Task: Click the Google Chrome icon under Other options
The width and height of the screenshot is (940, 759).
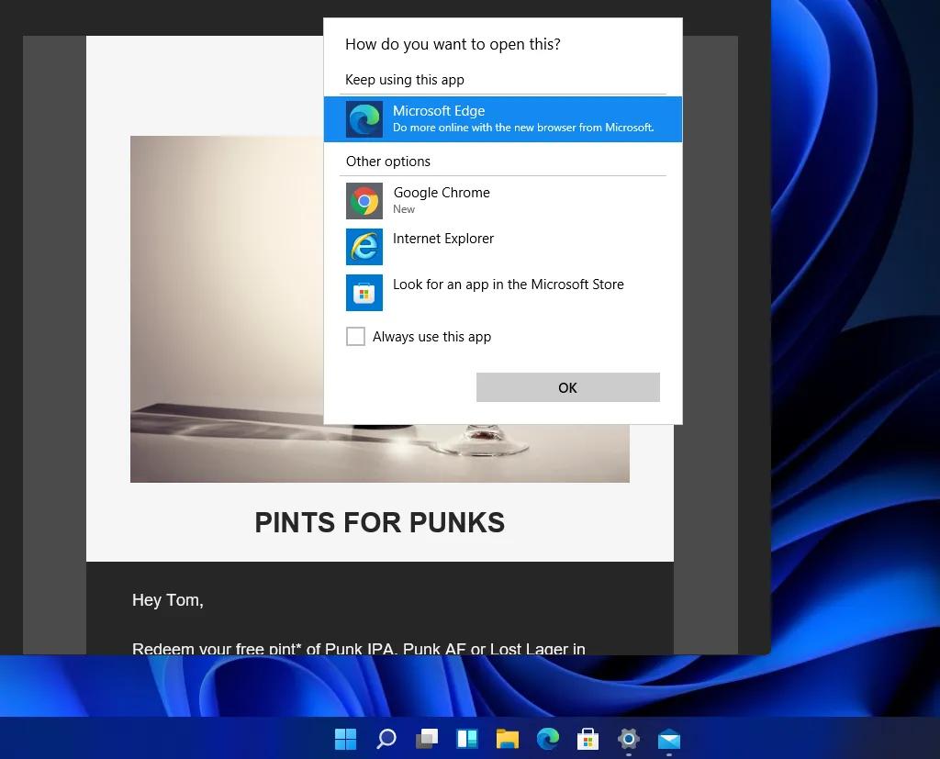Action: 364,200
